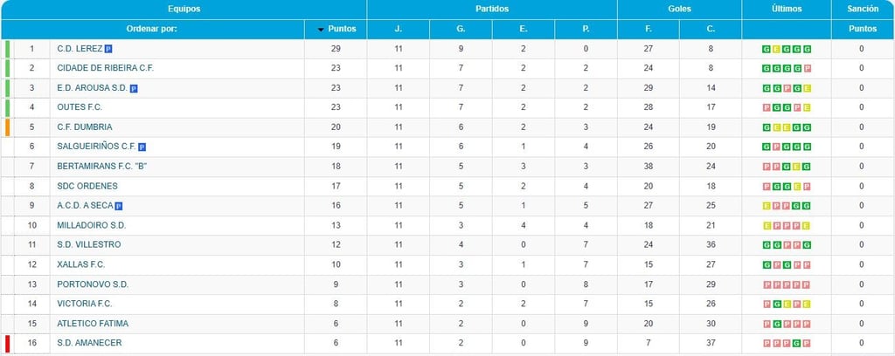Open OUTES F.C. team page
The width and height of the screenshot is (895, 356).
(80, 107)
